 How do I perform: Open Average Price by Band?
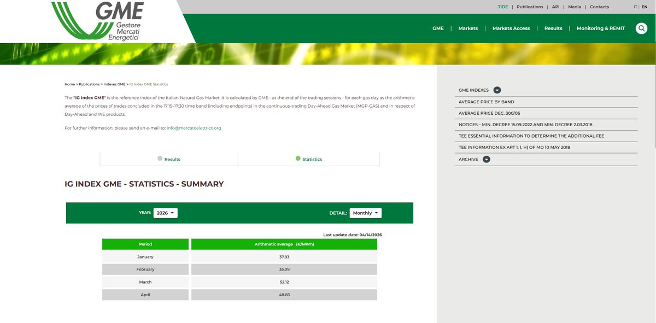tap(487, 102)
